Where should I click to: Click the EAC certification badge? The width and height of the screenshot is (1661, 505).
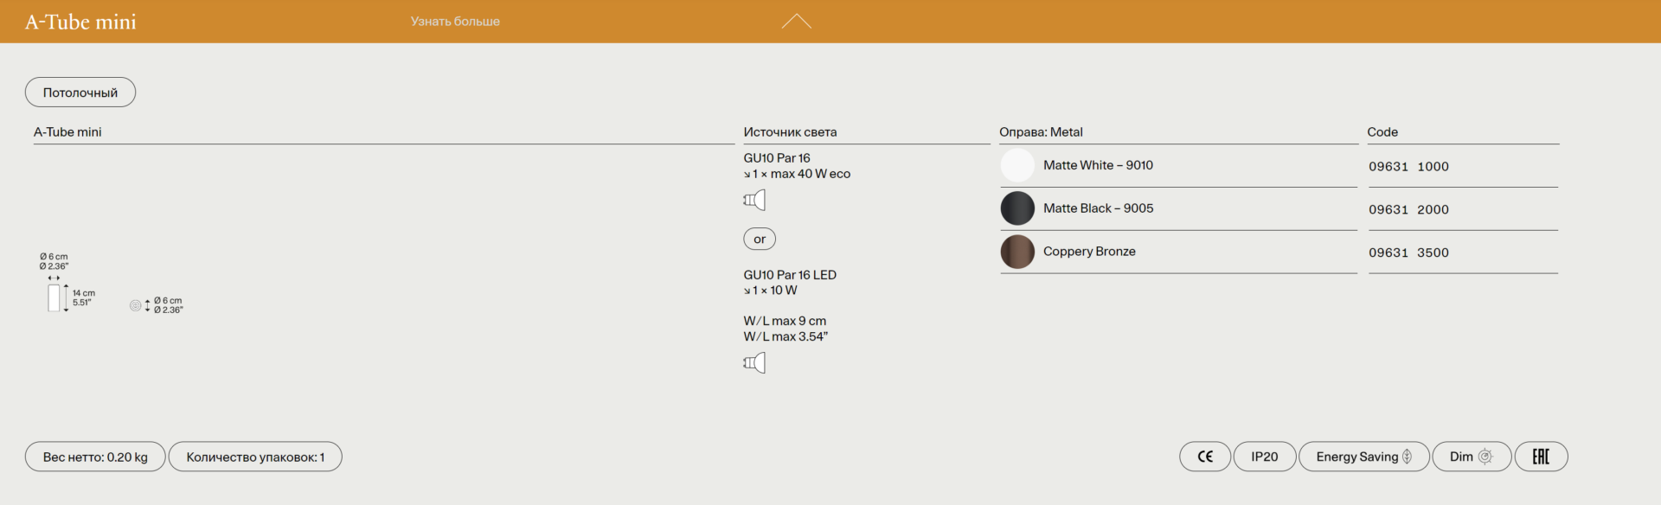click(x=1541, y=457)
